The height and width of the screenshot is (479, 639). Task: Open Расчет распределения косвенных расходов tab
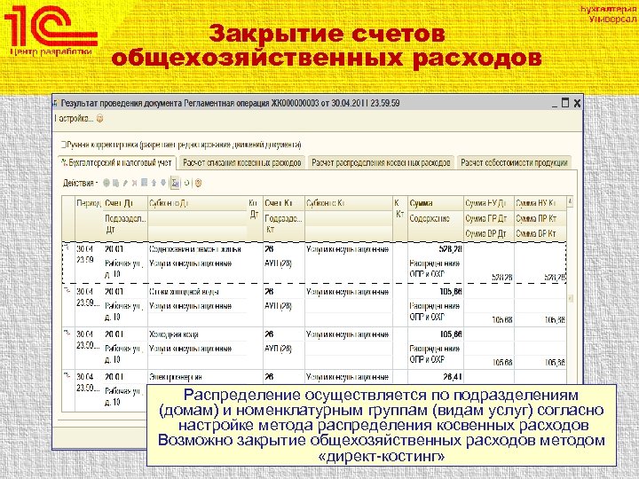pos(381,162)
